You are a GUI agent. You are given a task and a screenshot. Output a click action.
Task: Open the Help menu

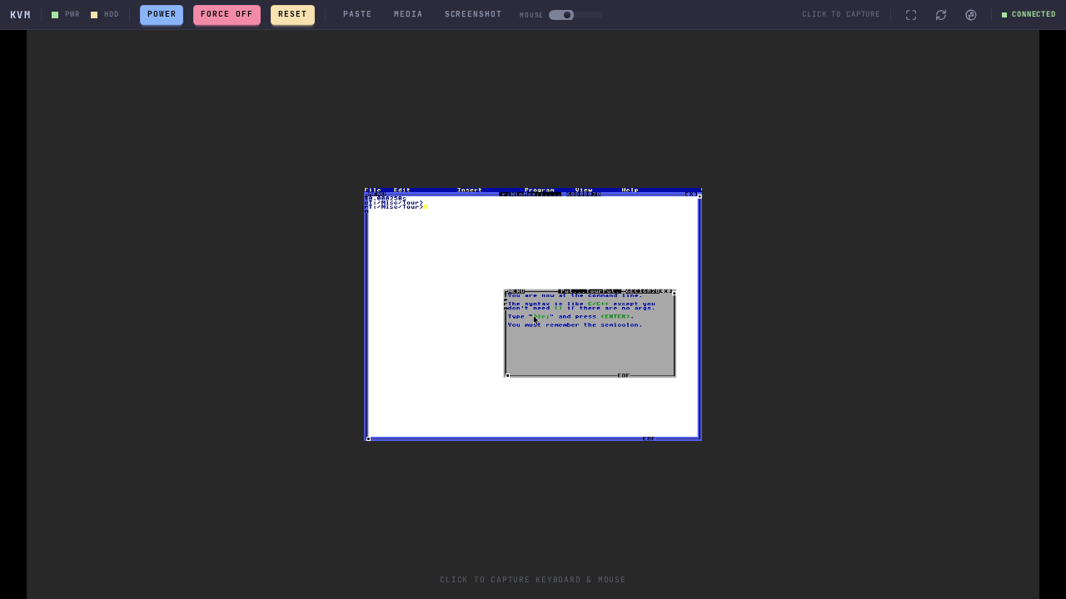(629, 191)
